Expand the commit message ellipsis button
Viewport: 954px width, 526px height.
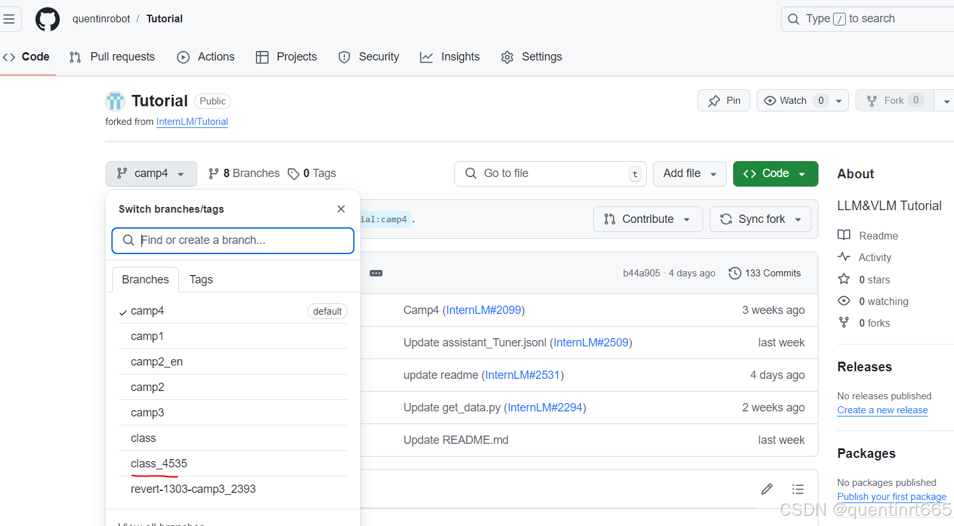pyautogui.click(x=376, y=273)
